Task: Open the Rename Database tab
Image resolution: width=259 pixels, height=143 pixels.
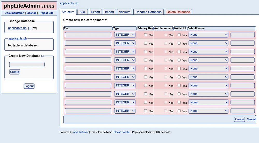Action: pos(148,12)
